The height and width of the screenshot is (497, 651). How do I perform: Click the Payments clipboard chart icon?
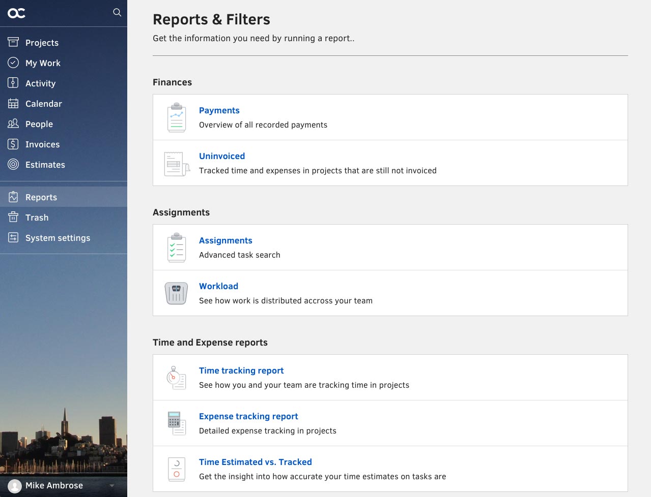177,117
